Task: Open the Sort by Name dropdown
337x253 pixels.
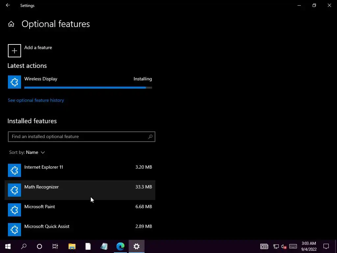Action: click(27, 152)
